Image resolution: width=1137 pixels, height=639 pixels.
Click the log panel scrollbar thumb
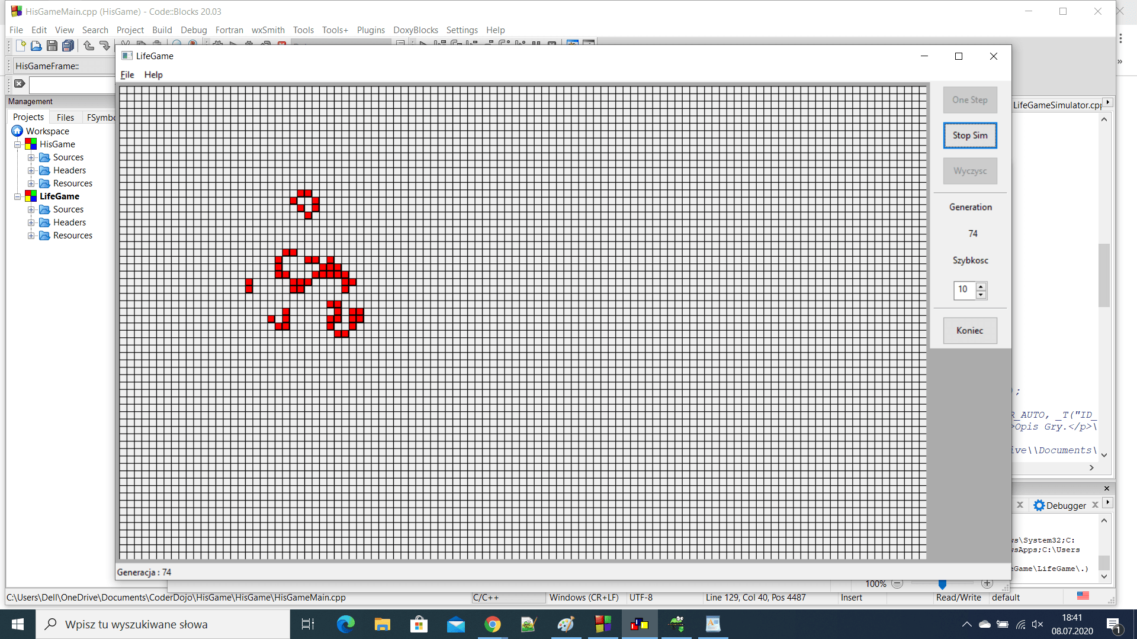1104,562
